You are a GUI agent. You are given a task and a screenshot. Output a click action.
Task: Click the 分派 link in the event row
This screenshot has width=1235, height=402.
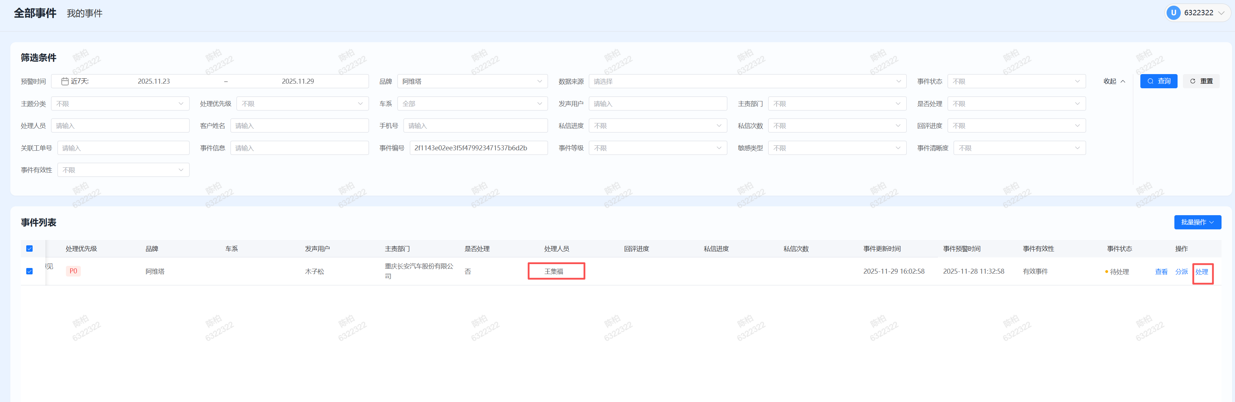(x=1182, y=272)
